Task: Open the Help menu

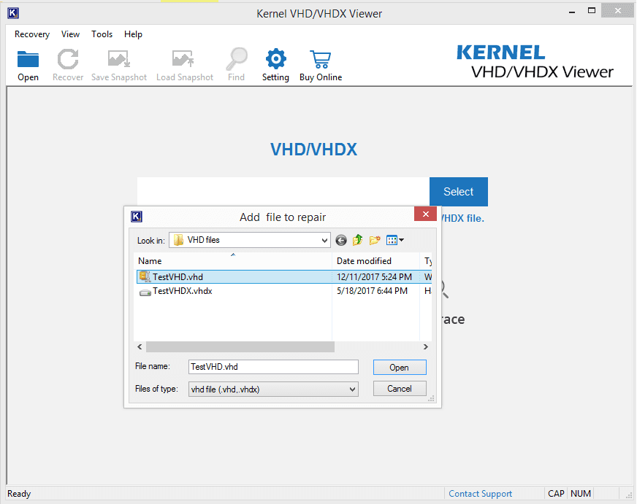Action: pos(133,34)
